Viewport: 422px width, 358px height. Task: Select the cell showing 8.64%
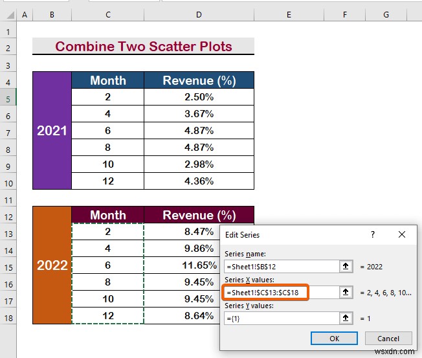(182, 315)
